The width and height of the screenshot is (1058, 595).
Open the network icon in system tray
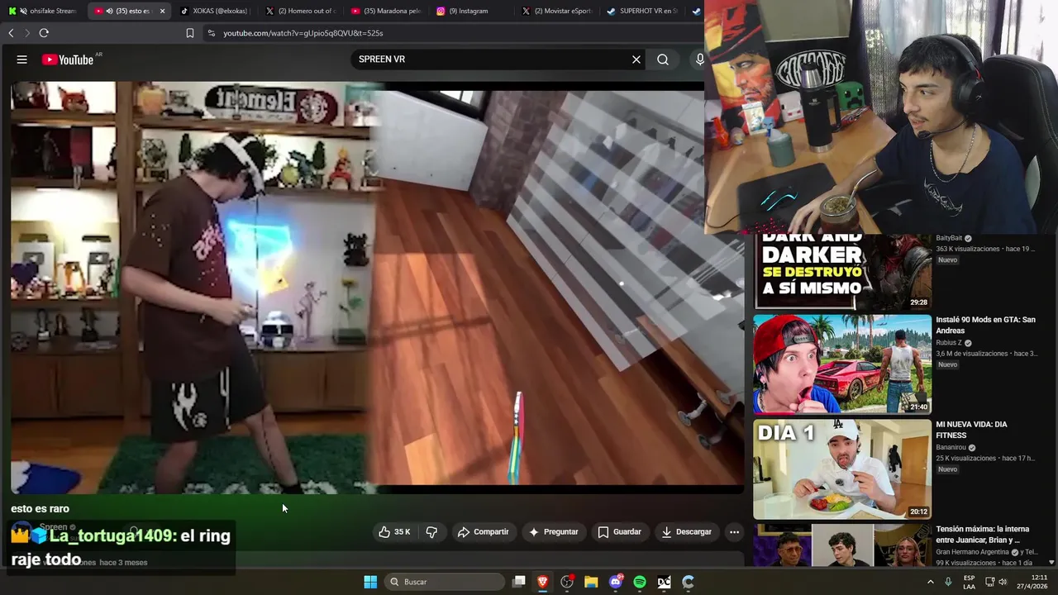coord(989,582)
